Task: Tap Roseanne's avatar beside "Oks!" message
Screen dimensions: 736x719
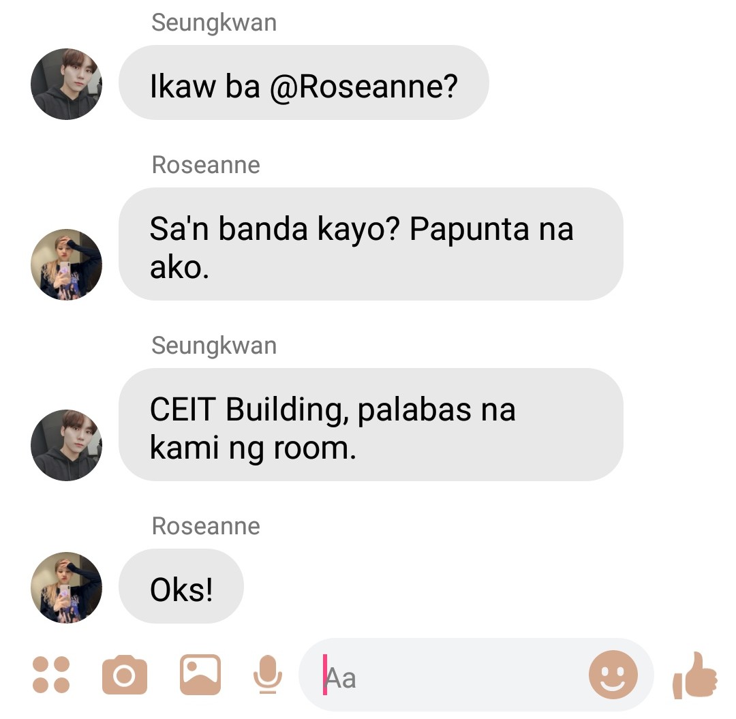Action: (x=66, y=587)
